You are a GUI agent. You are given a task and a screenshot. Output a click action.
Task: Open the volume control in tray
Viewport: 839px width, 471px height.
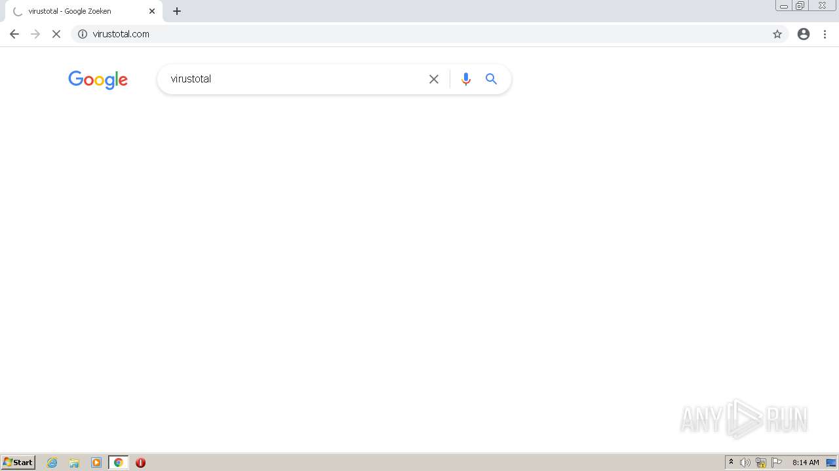click(745, 462)
